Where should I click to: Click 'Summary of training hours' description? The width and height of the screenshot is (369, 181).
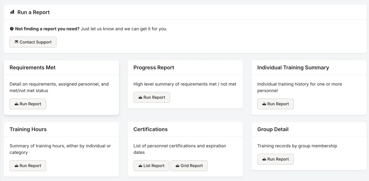coord(60,149)
